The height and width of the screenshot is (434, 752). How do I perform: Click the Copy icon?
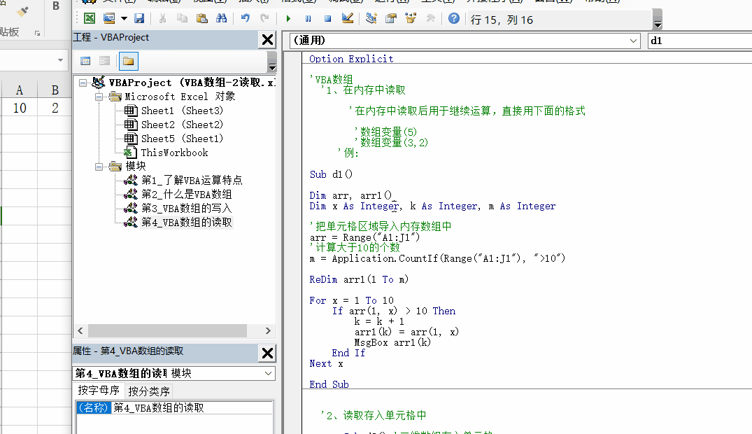[x=183, y=19]
